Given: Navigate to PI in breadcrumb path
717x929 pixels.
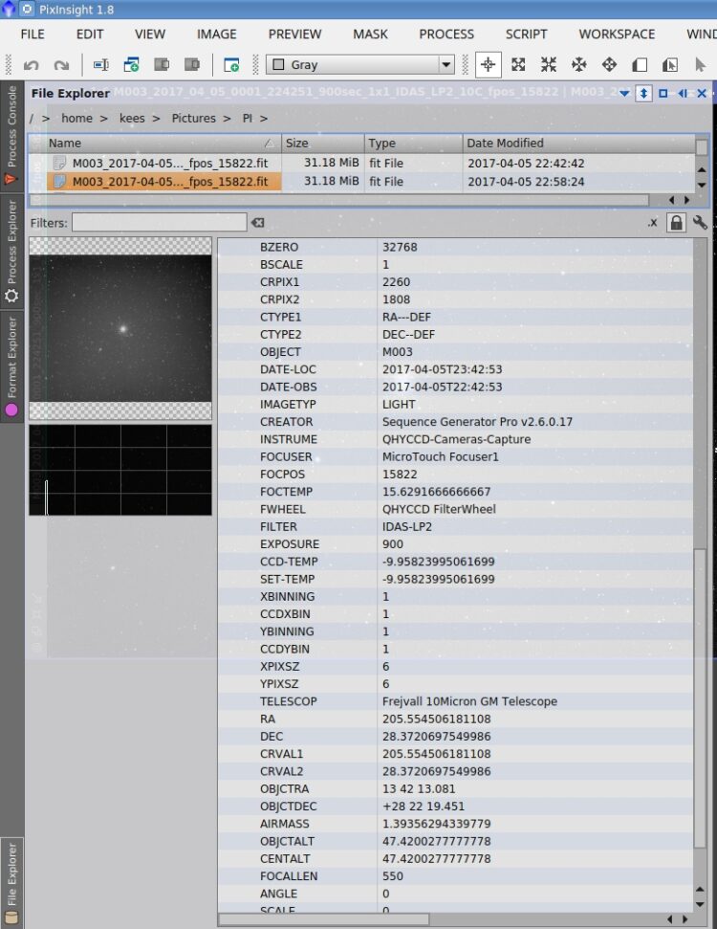Looking at the screenshot, I should point(248,118).
